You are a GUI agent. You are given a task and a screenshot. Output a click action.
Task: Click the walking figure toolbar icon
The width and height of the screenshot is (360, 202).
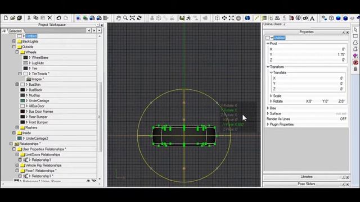click(188, 18)
